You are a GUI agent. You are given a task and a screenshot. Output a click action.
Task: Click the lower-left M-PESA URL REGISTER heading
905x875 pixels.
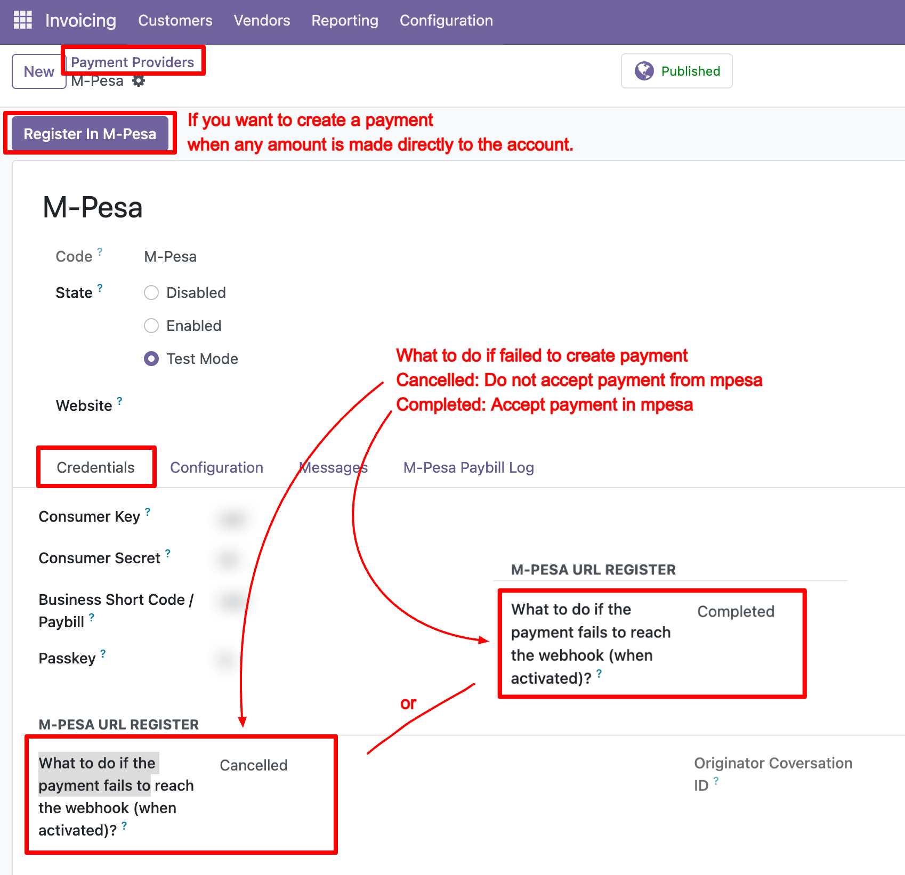click(x=119, y=725)
